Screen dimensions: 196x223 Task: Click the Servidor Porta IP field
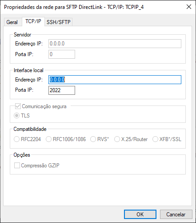pyautogui.click(x=62, y=54)
